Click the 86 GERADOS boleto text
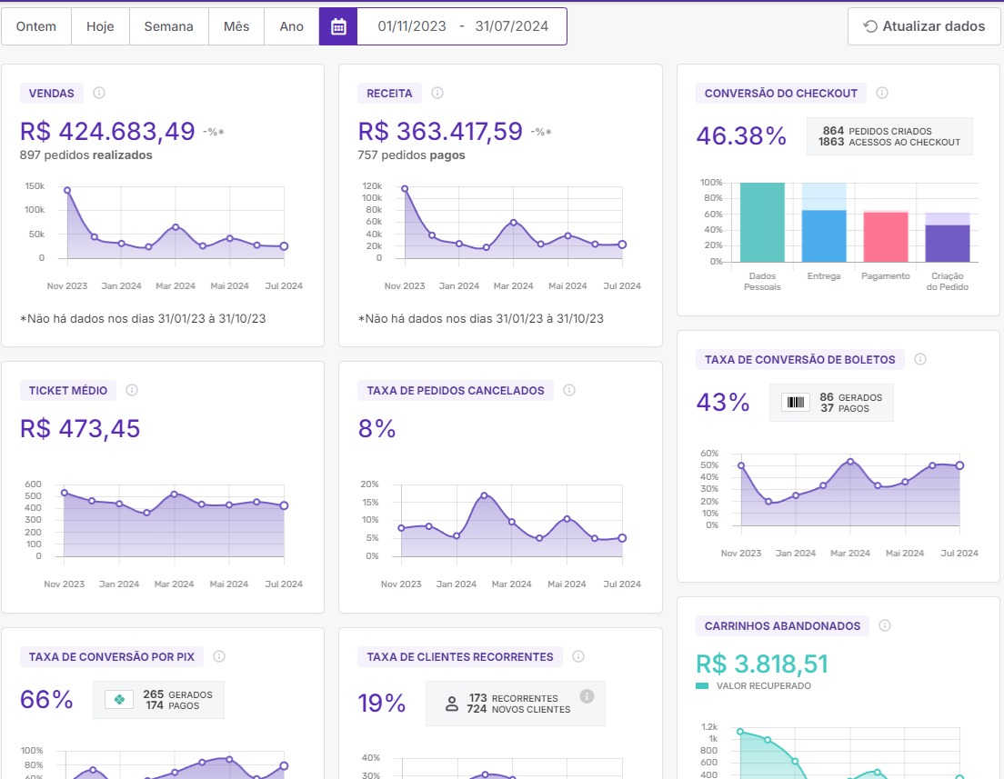1004x779 pixels. point(851,397)
